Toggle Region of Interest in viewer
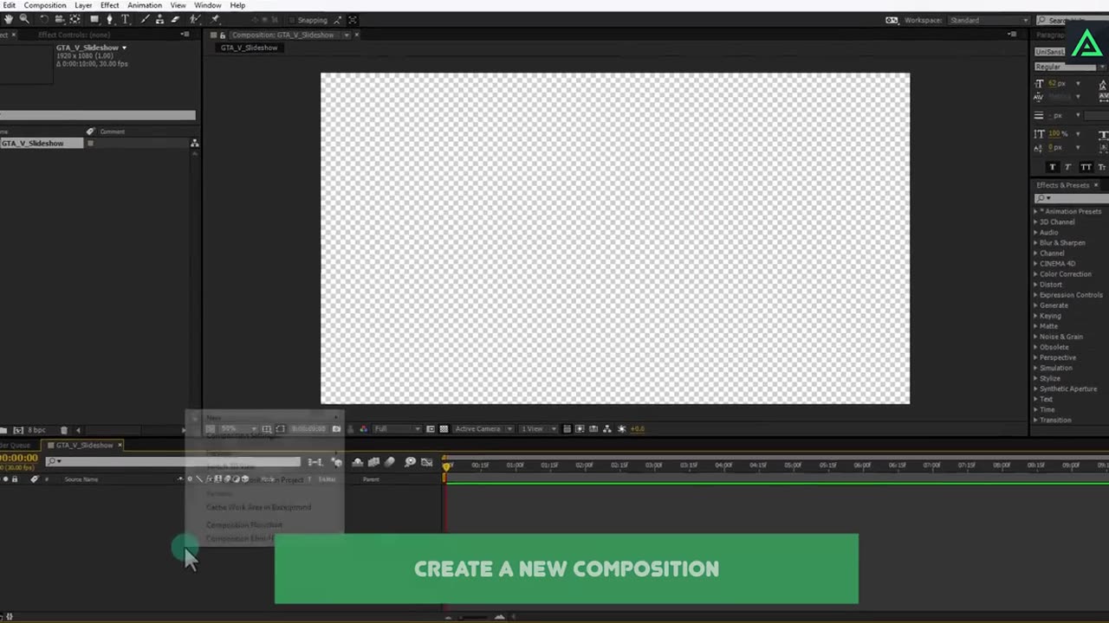Screen dimensions: 1109x623 (x=431, y=428)
